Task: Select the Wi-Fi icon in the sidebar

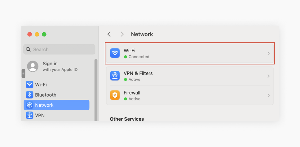Action: tap(29, 85)
